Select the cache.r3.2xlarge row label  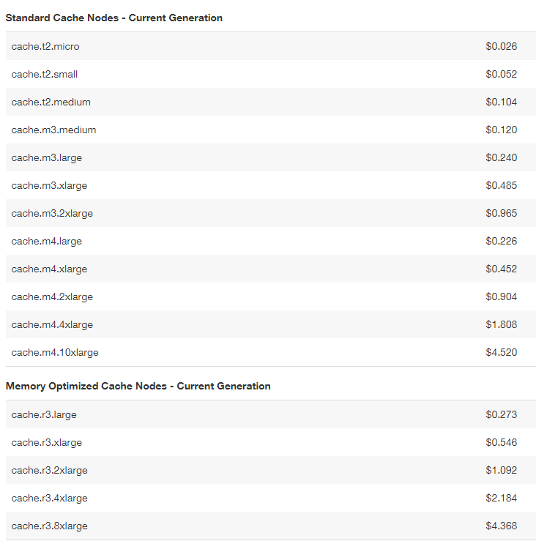(49, 470)
